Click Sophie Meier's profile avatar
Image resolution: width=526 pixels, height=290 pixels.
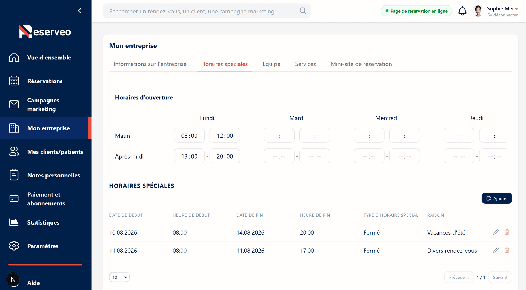[x=478, y=11]
